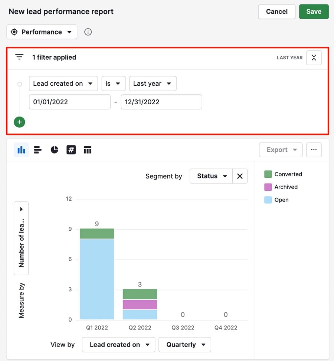
Task: Switch to the table view icon
Action: (x=88, y=150)
